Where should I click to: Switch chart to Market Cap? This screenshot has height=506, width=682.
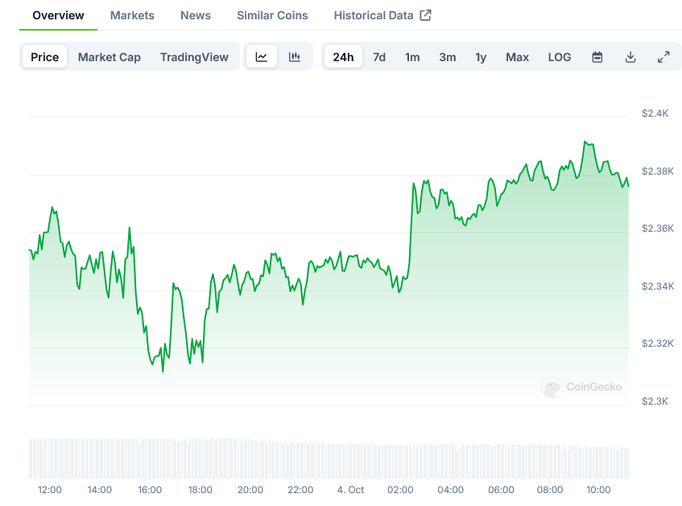click(x=110, y=57)
